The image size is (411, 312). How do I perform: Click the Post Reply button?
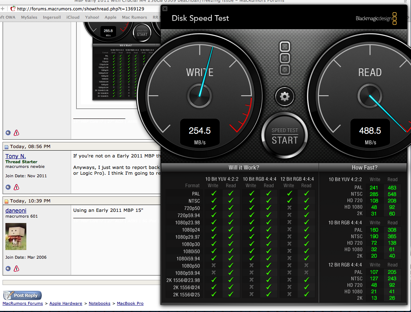[x=22, y=295]
